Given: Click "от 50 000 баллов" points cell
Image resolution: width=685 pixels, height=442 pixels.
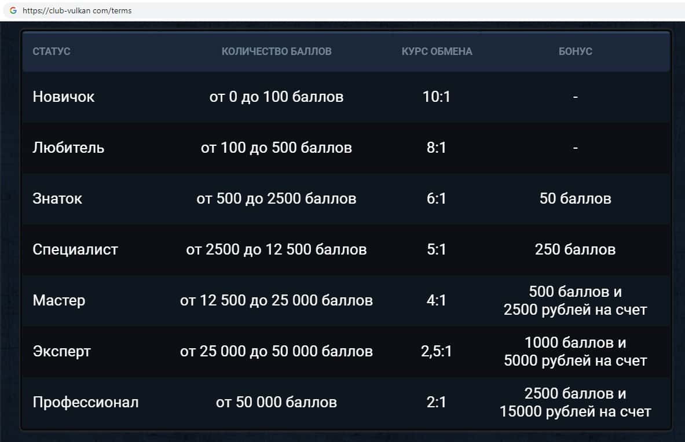Looking at the screenshot, I should [x=276, y=402].
